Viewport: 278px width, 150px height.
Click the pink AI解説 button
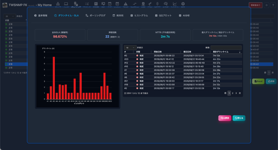[225, 118]
